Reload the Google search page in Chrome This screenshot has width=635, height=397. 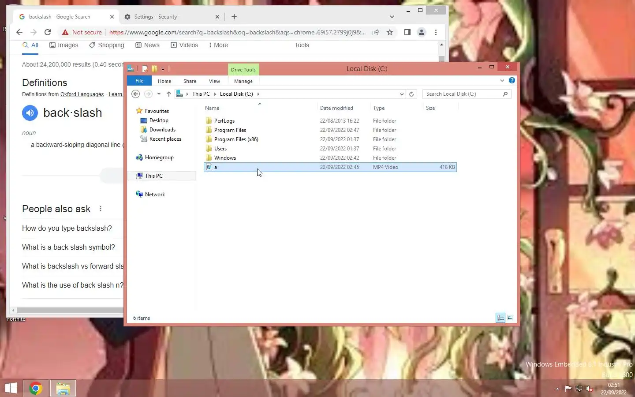[48, 32]
